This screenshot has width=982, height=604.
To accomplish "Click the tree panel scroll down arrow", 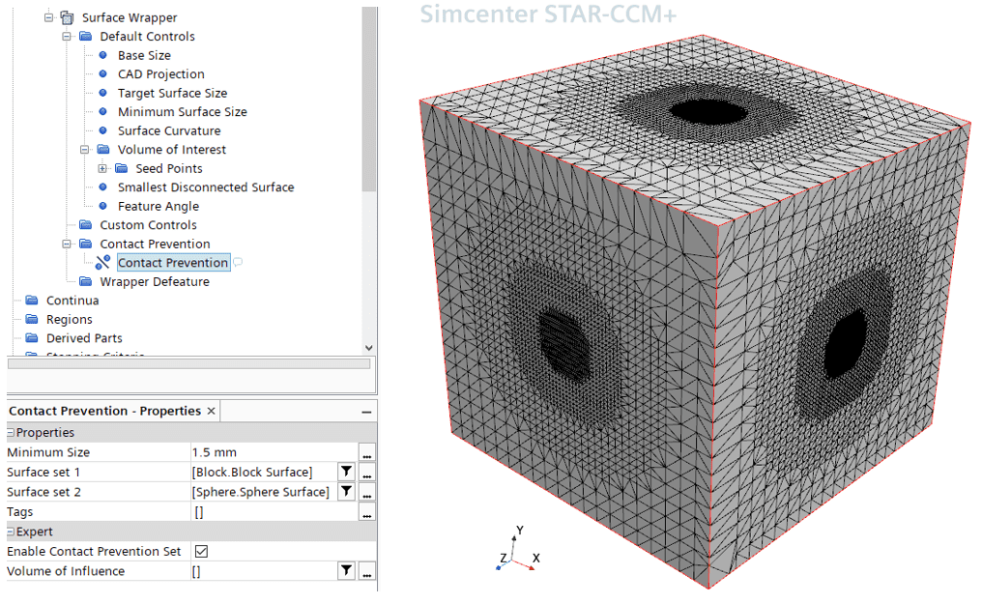I will point(367,347).
